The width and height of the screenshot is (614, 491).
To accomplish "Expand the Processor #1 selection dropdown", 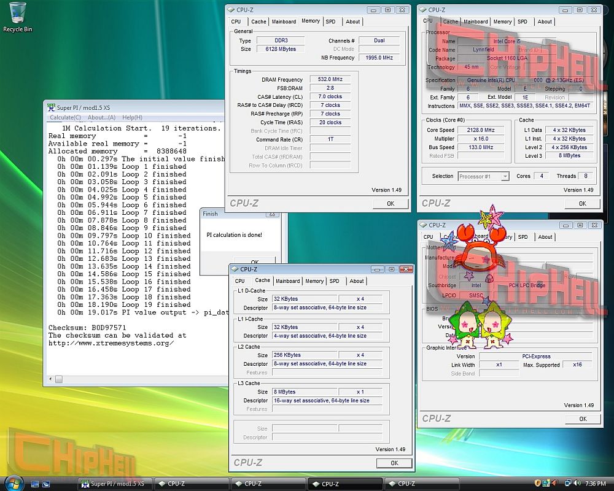I will 505,177.
